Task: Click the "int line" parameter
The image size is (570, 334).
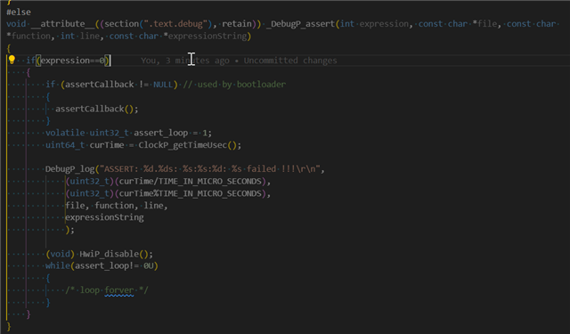Action: [x=79, y=36]
